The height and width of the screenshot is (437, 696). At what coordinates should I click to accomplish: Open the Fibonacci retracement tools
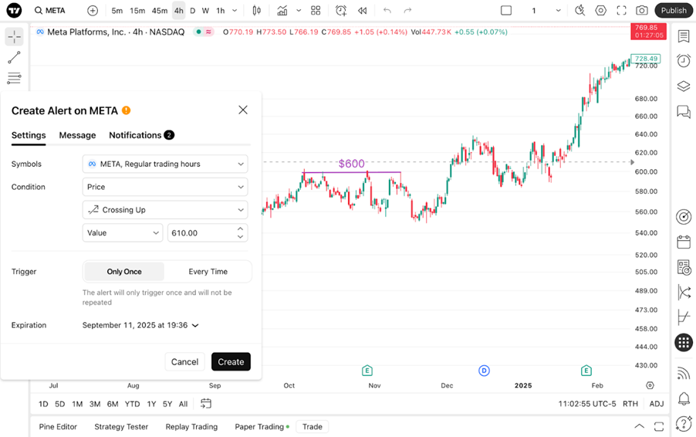point(14,78)
